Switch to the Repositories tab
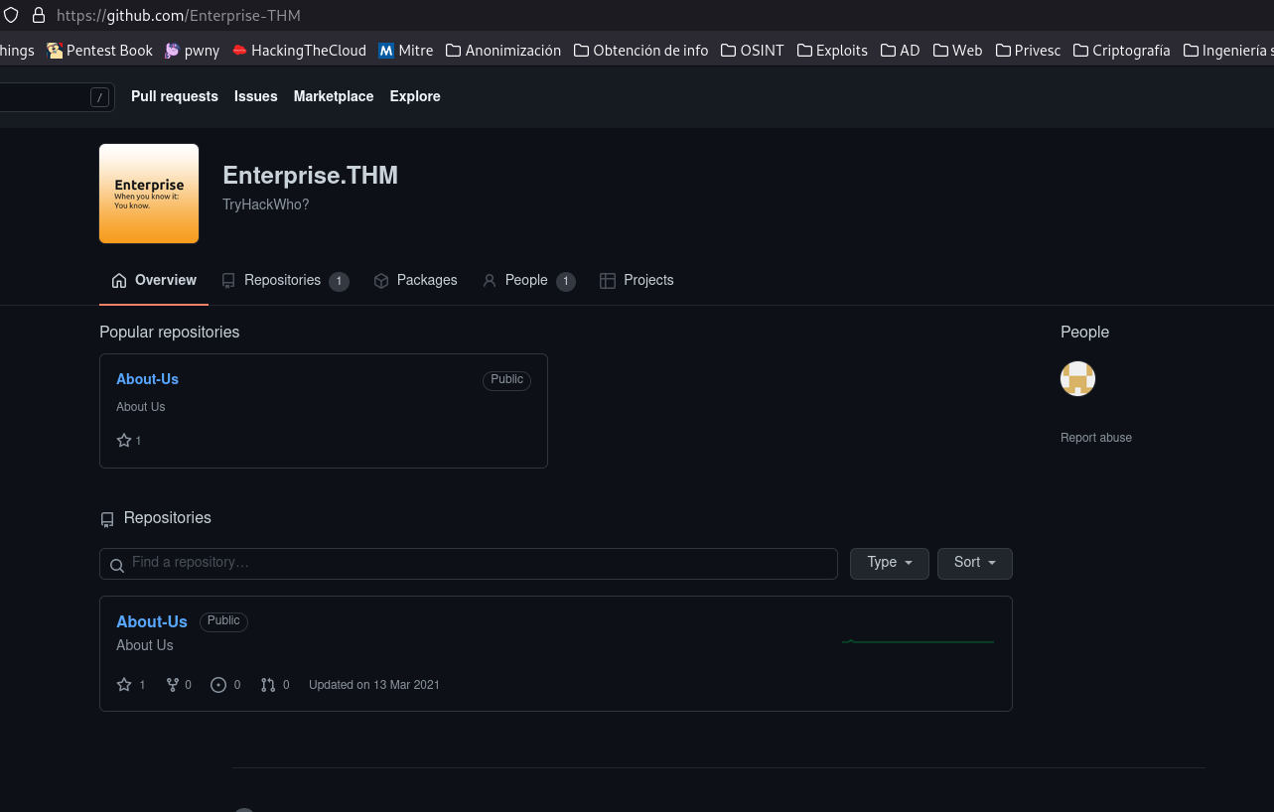Screen dimensions: 1274x812 (285, 280)
